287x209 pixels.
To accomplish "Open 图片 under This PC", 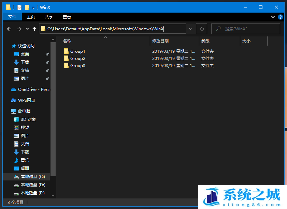I will click(25, 135).
